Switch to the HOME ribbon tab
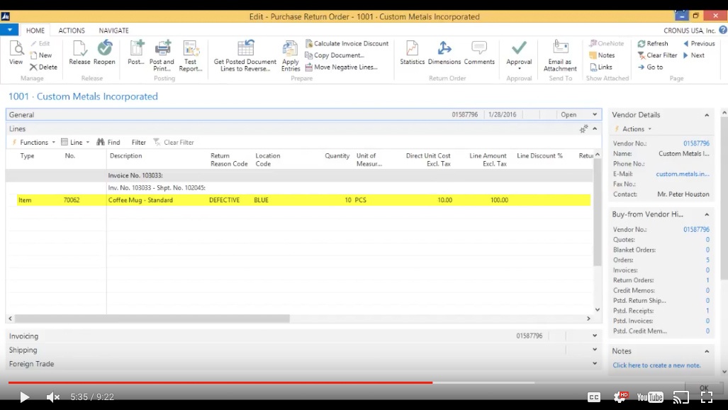Screen dimensions: 728x410 coord(35,31)
